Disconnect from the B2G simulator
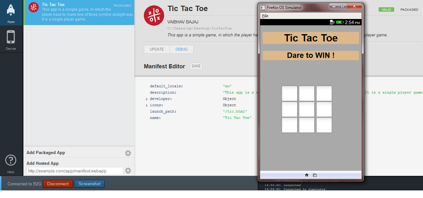 (x=58, y=184)
